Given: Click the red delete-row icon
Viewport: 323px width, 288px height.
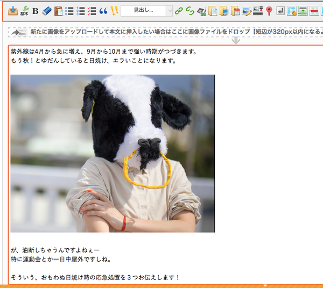Looking at the screenshot, I should [x=314, y=11].
